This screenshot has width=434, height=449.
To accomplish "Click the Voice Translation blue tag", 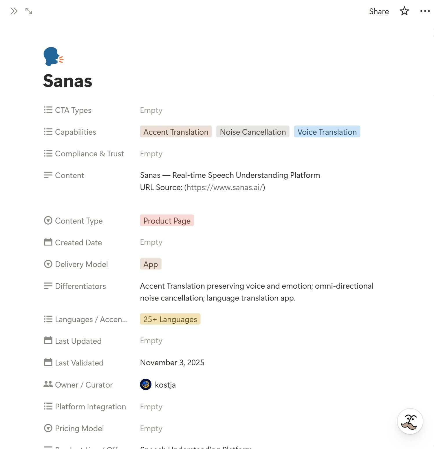I will (327, 132).
